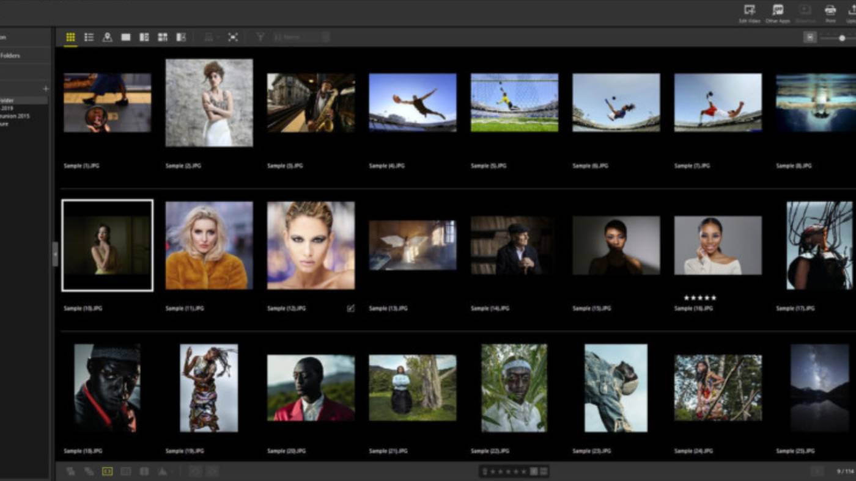Click the full screen view icon

(x=233, y=37)
